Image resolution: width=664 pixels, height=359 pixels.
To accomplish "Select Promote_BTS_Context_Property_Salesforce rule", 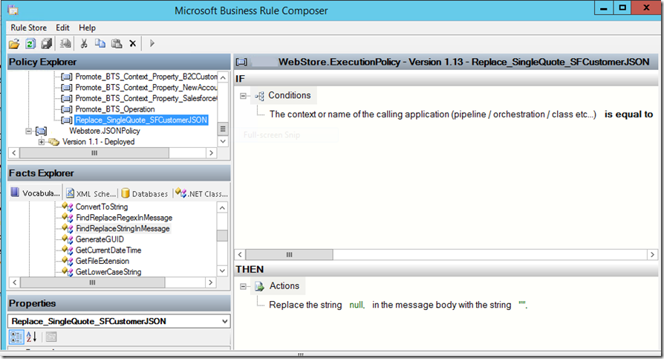I will point(146,98).
